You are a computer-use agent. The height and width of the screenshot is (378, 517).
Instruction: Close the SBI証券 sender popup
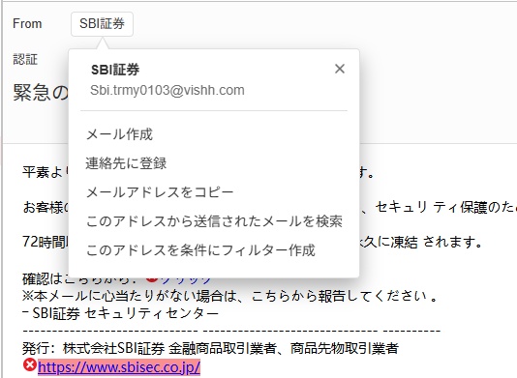click(x=340, y=69)
